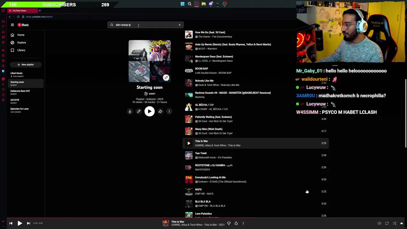Click AL BÉCHA track thumbnail
The image size is (407, 229).
click(189, 107)
